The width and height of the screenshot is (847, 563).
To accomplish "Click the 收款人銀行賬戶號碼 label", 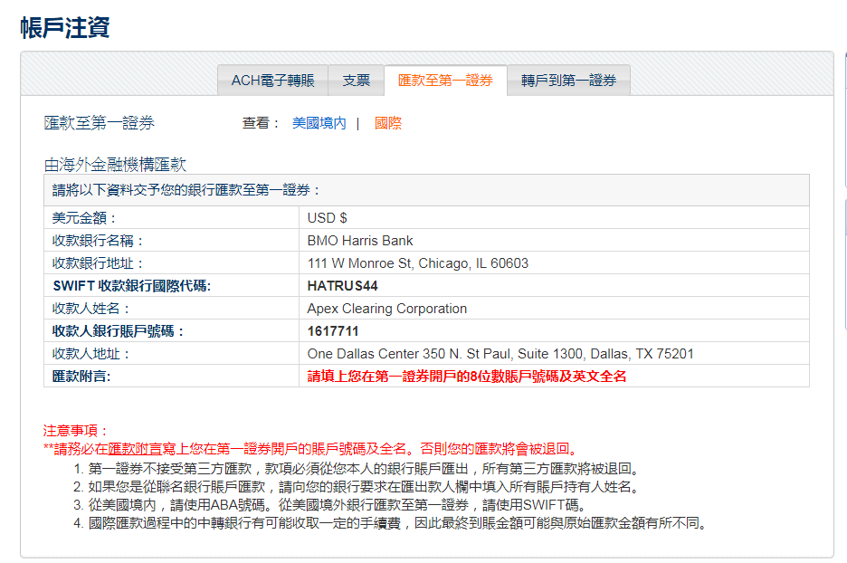I will click(x=118, y=331).
